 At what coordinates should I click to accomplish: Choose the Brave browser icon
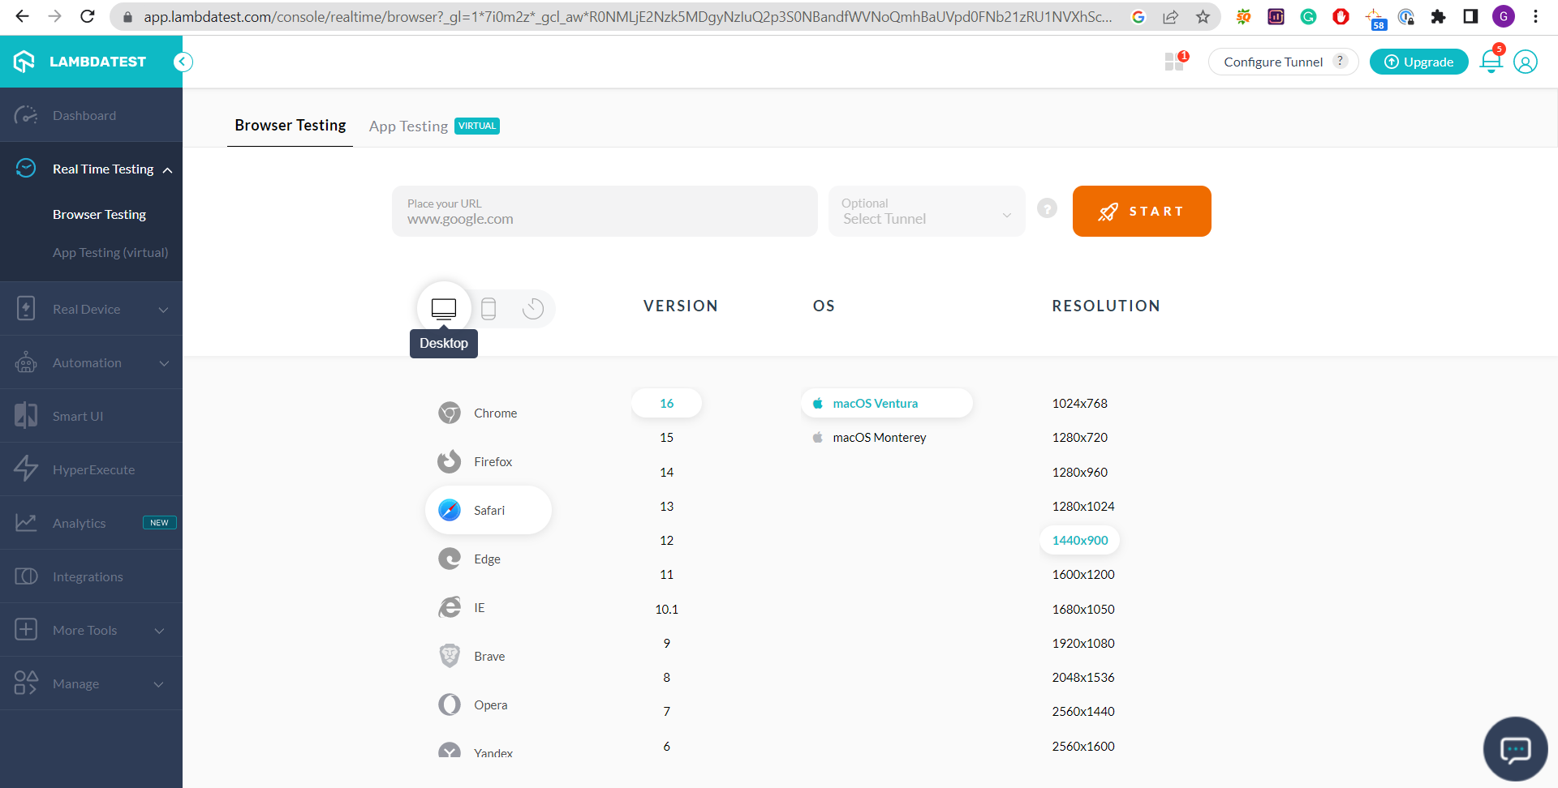450,656
